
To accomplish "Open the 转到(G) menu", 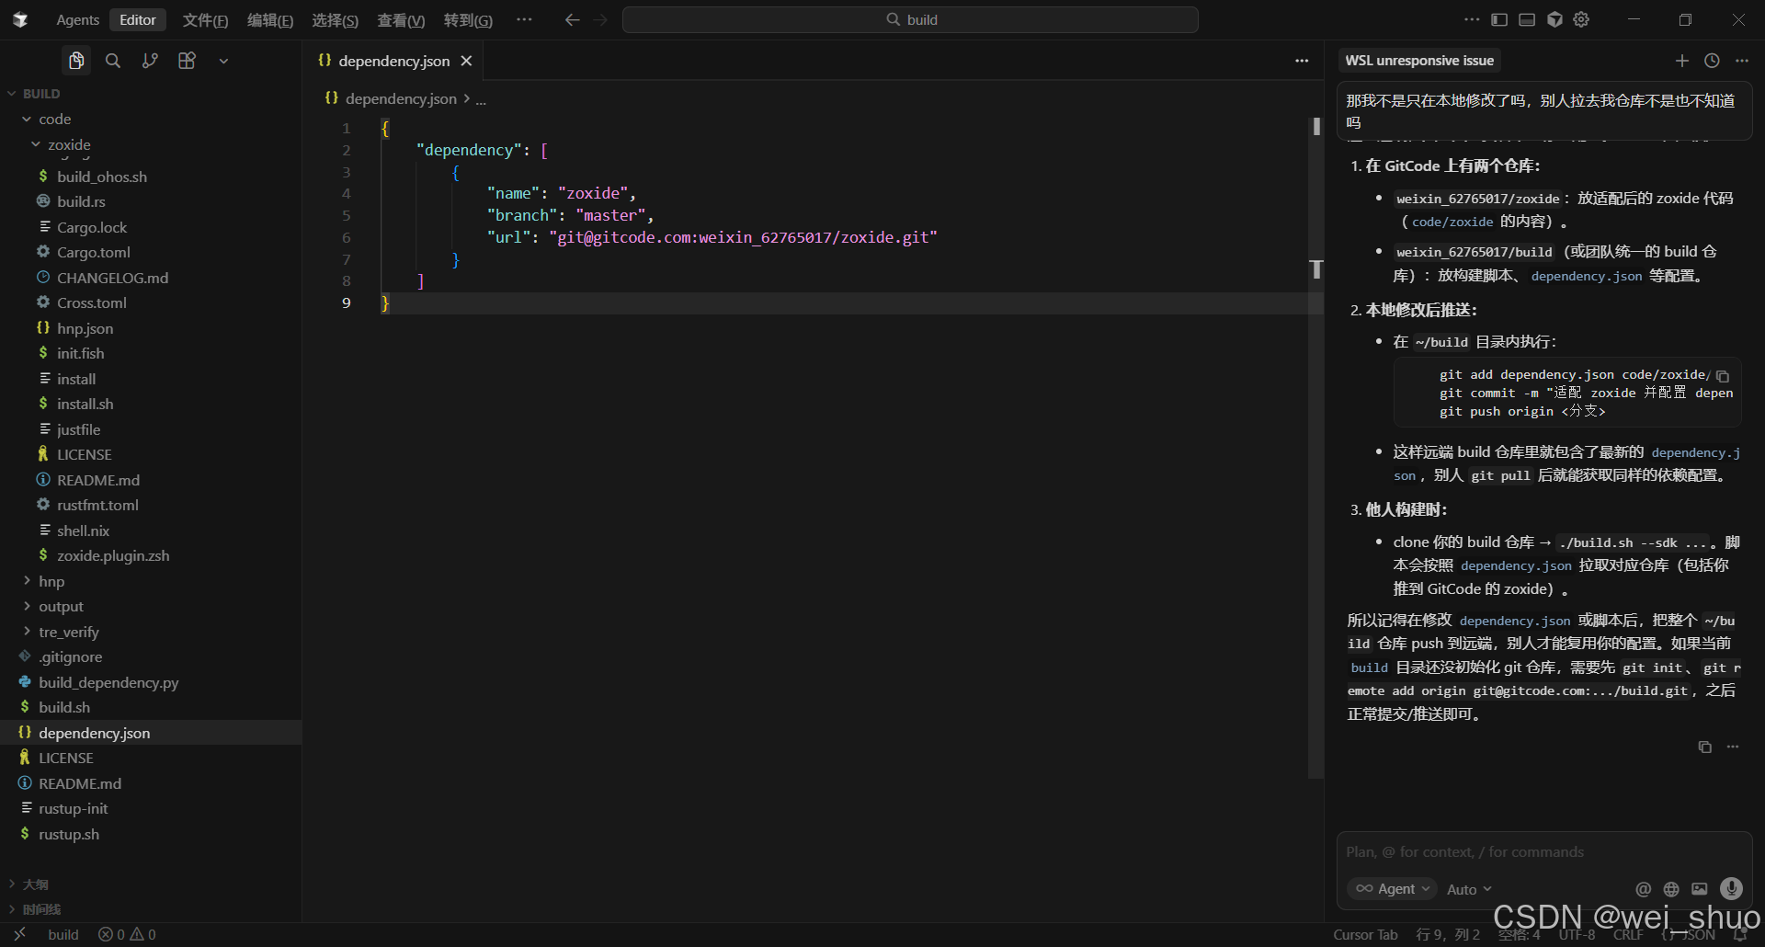I will click(468, 20).
